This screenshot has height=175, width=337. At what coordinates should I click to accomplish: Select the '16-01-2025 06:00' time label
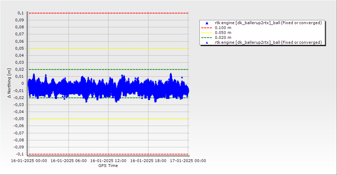[68, 161]
